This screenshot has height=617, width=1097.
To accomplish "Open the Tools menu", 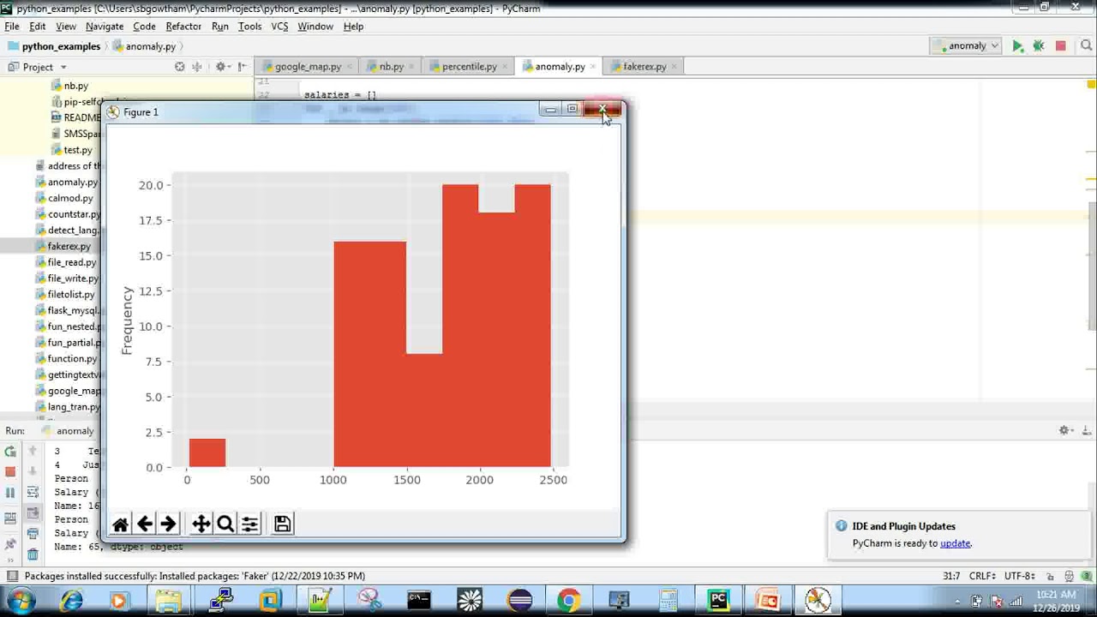I will click(249, 27).
